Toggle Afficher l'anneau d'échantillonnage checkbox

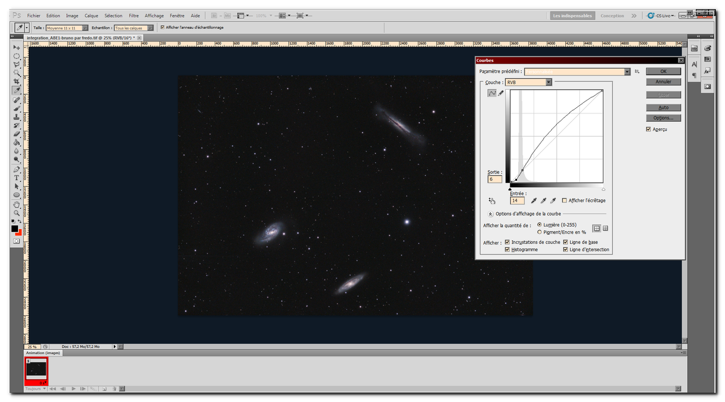coord(163,27)
